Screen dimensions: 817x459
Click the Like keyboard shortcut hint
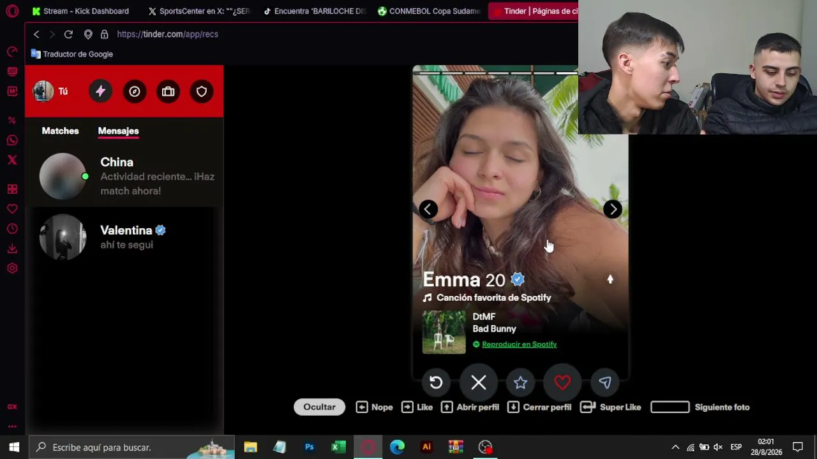(x=417, y=407)
